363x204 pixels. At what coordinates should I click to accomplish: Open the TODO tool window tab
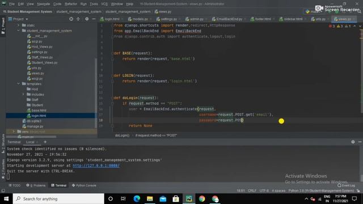pos(14,185)
